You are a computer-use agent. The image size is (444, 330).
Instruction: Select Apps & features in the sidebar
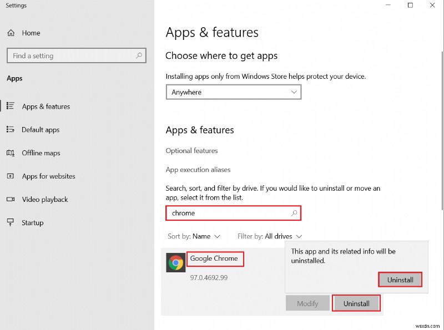[46, 106]
